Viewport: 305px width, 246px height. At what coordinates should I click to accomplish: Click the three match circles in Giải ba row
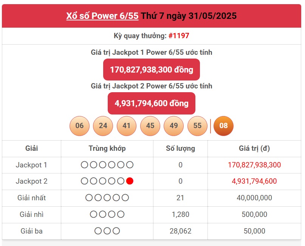(x=107, y=231)
